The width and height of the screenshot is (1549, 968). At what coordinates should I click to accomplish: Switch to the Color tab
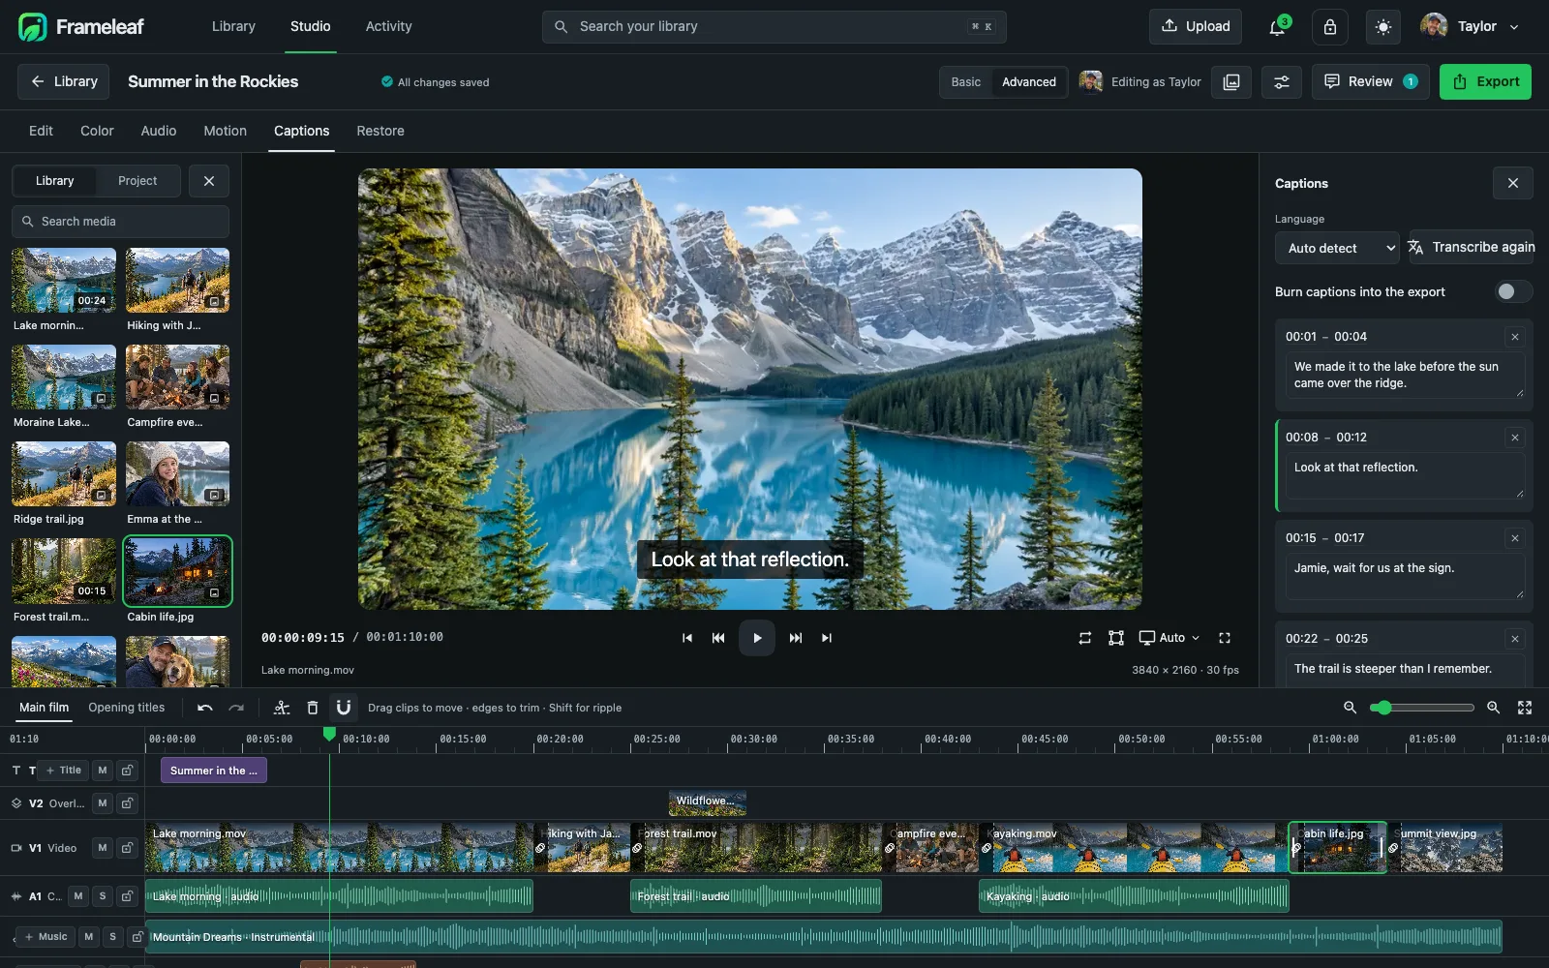[x=97, y=131]
